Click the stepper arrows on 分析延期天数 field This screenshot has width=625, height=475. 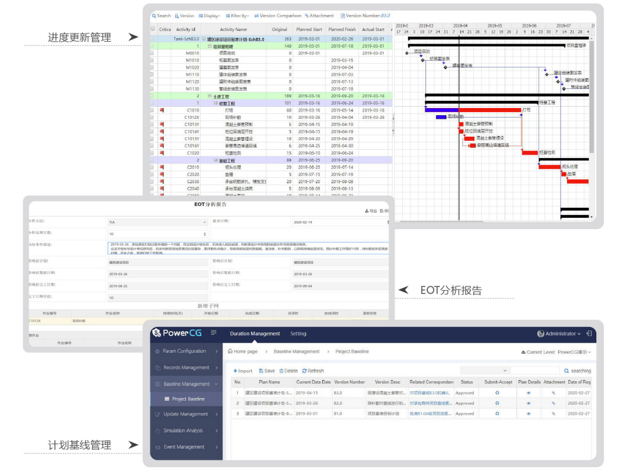[205, 234]
